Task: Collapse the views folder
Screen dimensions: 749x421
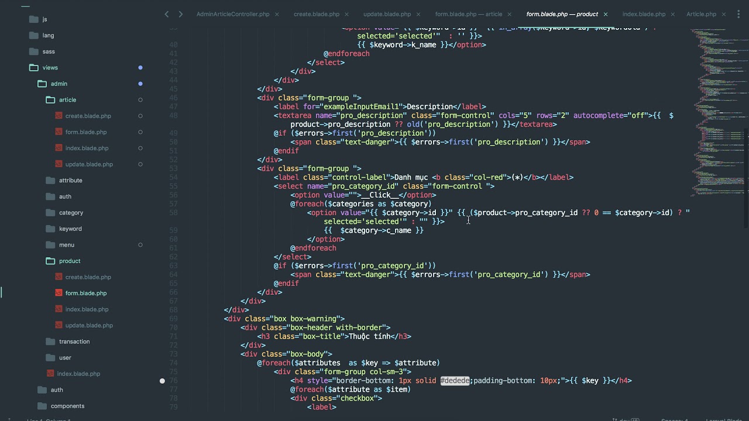Action: 33,68
